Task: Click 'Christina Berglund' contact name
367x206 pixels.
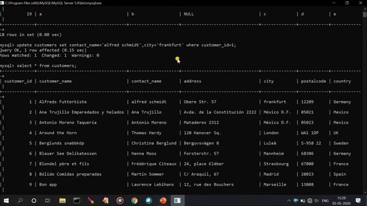Action: click(x=154, y=143)
